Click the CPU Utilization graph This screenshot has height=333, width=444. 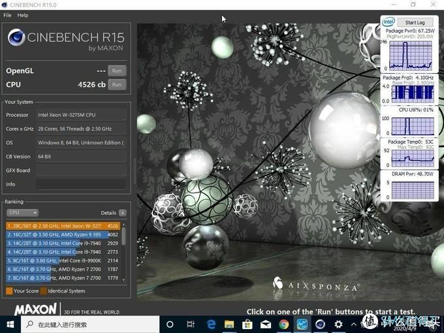pos(413,126)
